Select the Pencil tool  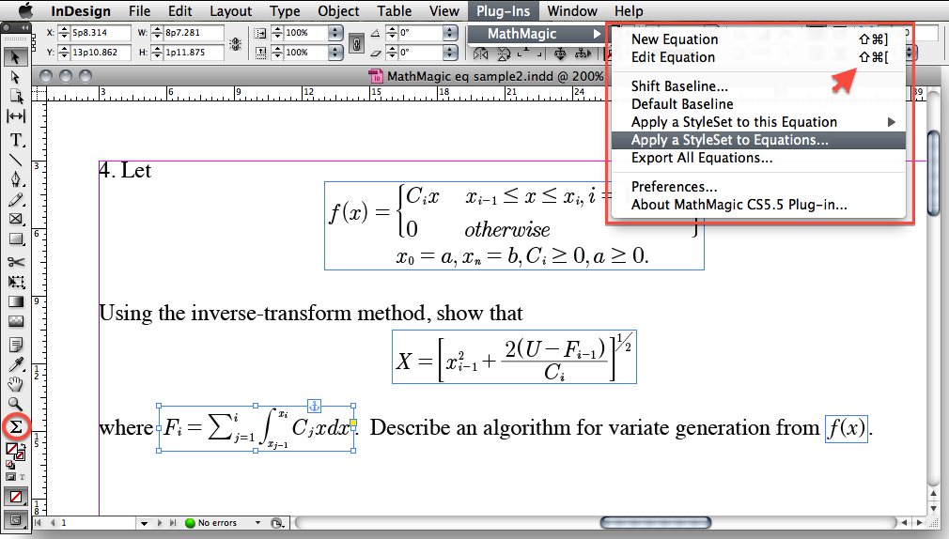[x=16, y=200]
